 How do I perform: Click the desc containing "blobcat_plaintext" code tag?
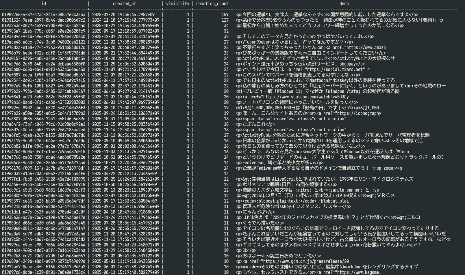292,201
